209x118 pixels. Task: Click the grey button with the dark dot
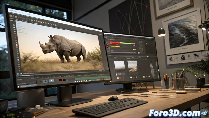pos(45,81)
